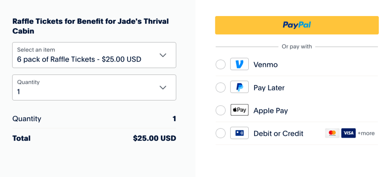Click the Pay Later PayPal icon
Image resolution: width=391 pixels, height=177 pixels.
[x=239, y=88]
